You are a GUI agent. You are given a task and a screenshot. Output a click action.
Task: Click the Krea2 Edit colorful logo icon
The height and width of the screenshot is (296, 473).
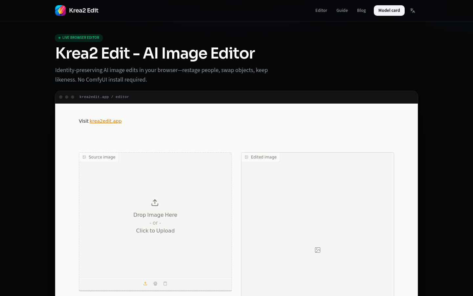tap(60, 11)
